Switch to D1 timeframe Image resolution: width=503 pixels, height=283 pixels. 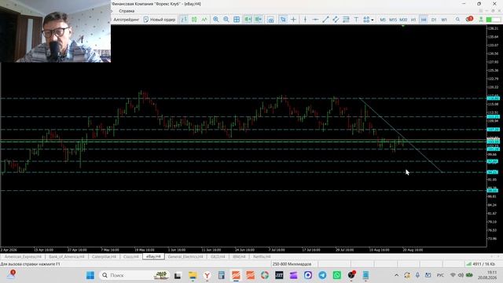pyautogui.click(x=434, y=20)
